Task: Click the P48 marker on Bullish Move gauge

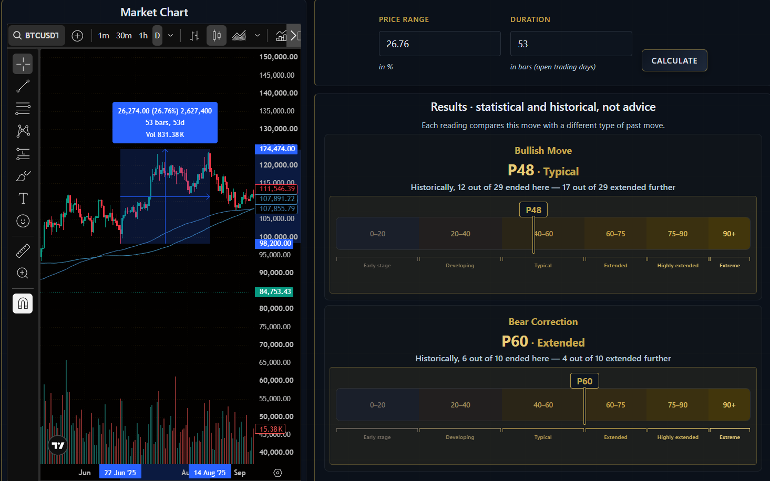Action: point(533,210)
